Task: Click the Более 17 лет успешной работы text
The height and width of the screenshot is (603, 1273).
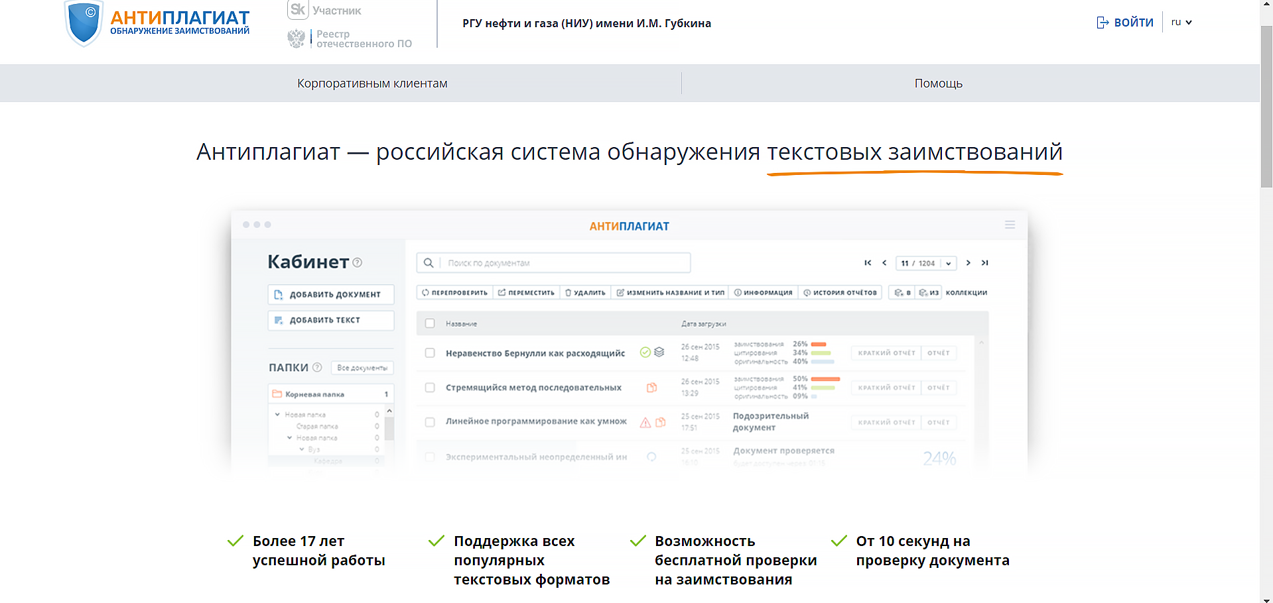Action: [x=318, y=551]
